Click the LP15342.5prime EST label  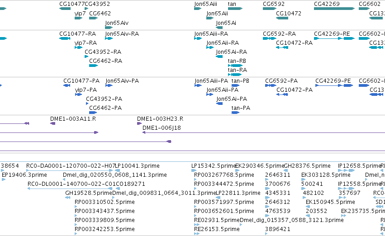(213, 166)
